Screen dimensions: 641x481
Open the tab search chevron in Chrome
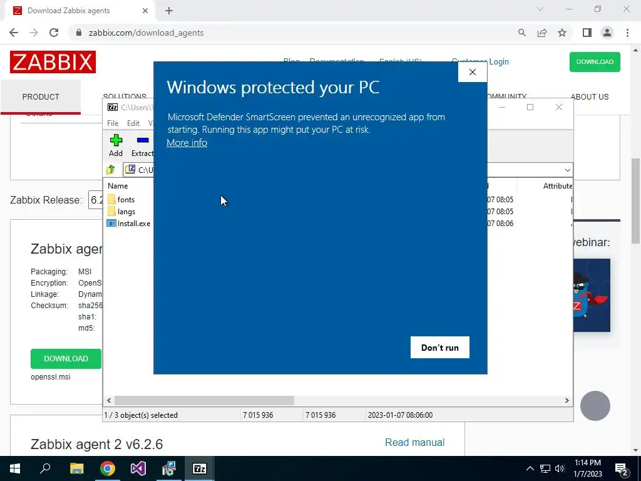[540, 9]
